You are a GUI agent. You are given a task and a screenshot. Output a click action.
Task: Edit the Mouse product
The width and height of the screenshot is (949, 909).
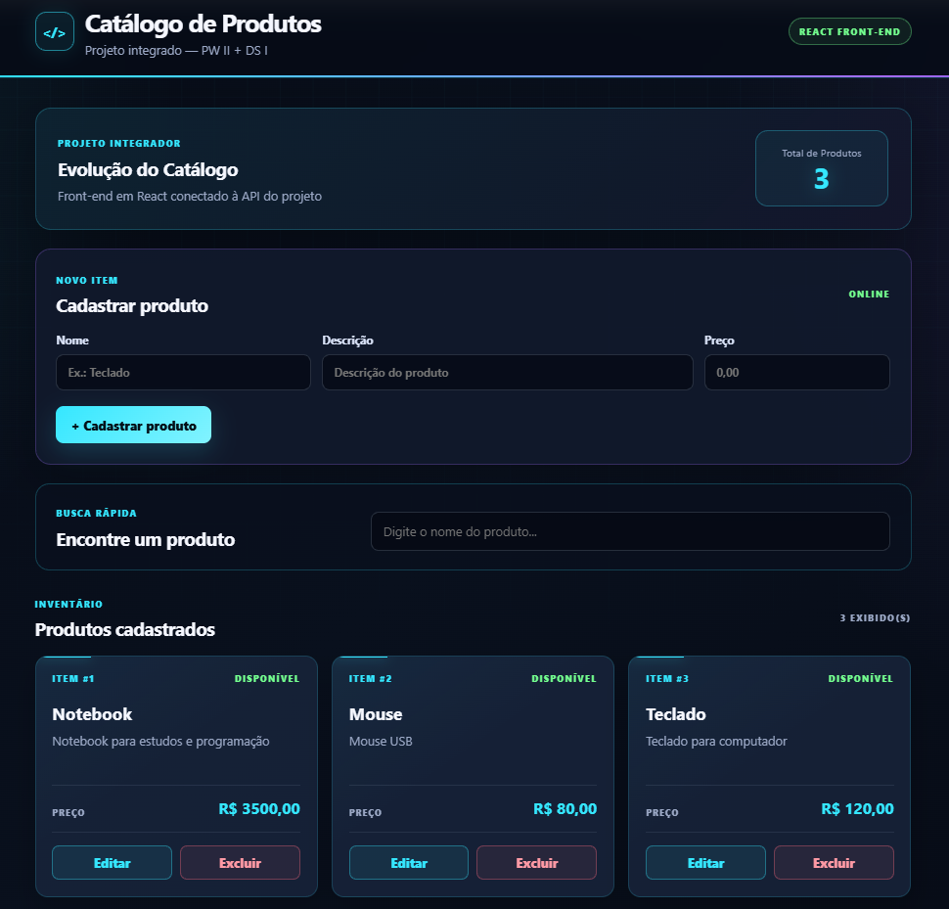coord(409,862)
